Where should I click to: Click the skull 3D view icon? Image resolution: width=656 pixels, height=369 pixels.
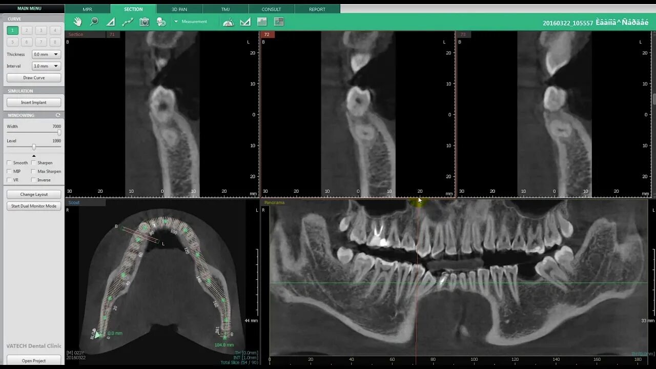[161, 22]
